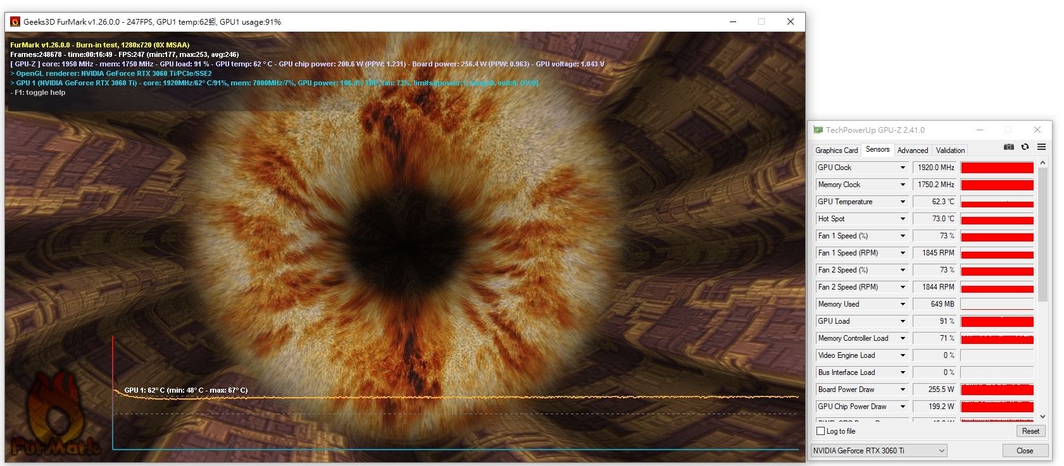Expand the Hot Spot sensor dropdown
The width and height of the screenshot is (1064, 466).
click(903, 219)
